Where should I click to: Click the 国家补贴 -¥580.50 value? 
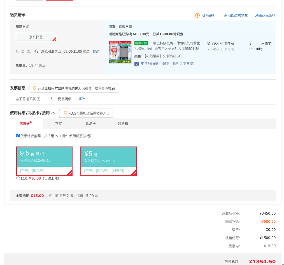(x=268, y=221)
